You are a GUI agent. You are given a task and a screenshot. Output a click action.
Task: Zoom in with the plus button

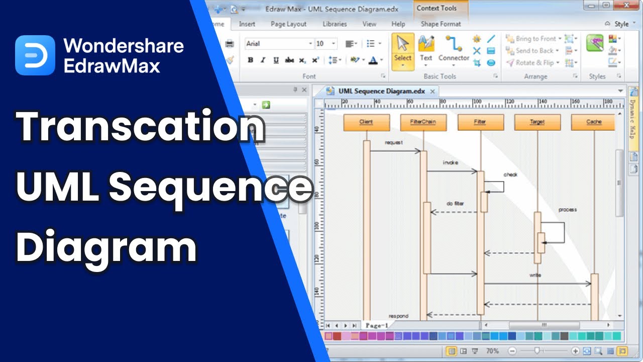[x=575, y=351]
